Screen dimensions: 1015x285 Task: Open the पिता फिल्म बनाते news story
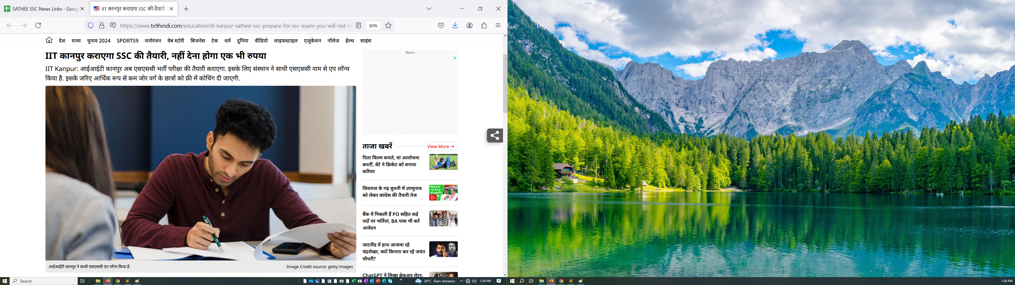(391, 164)
